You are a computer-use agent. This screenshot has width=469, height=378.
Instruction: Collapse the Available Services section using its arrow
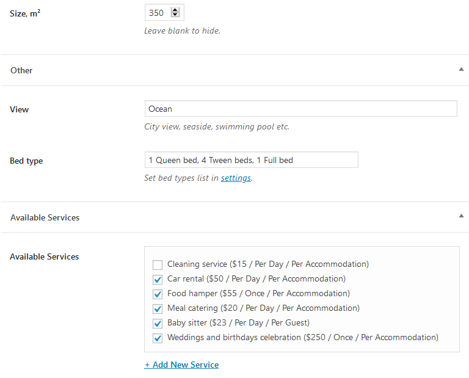tap(461, 216)
